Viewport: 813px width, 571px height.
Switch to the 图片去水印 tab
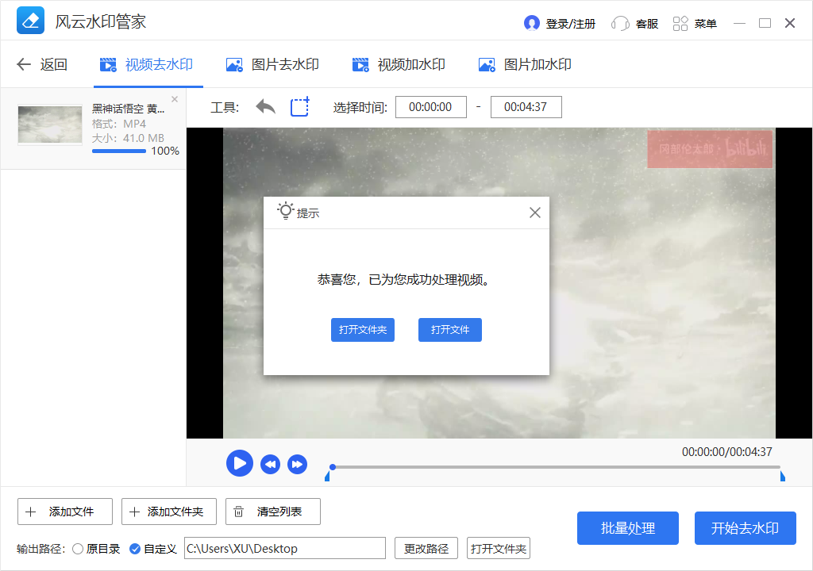(x=273, y=65)
